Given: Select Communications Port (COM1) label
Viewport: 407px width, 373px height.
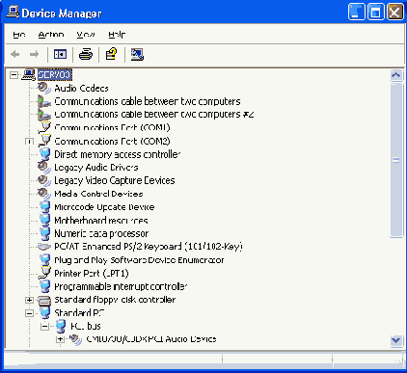Looking at the screenshot, I should [x=112, y=127].
